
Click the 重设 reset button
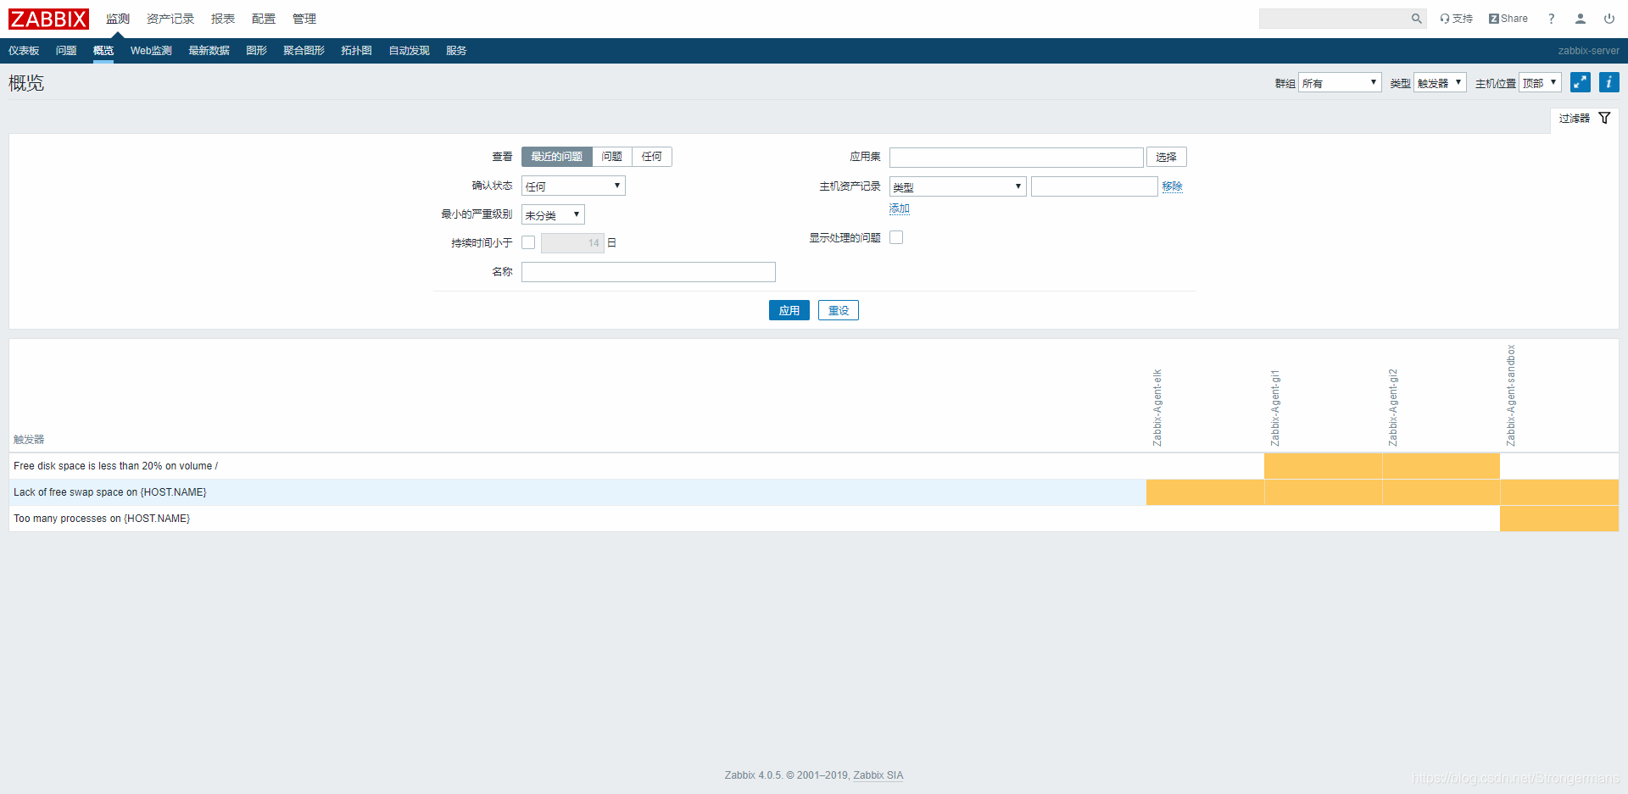839,310
